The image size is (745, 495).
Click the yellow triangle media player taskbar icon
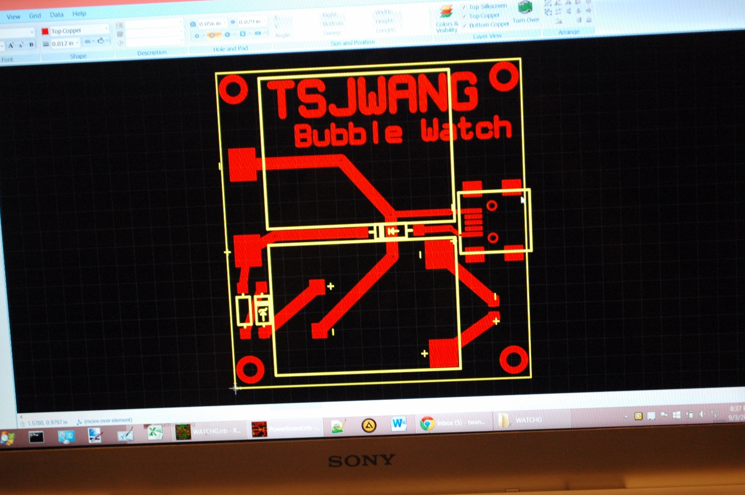point(369,426)
